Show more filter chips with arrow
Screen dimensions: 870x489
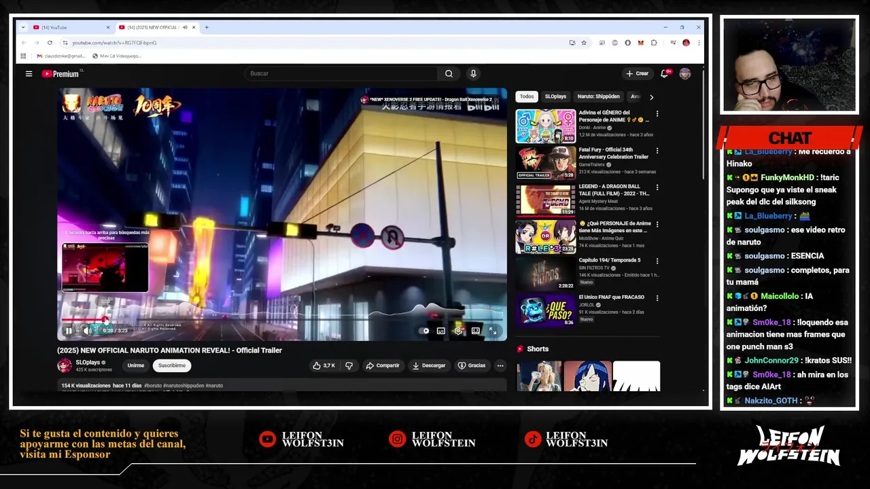(651, 96)
